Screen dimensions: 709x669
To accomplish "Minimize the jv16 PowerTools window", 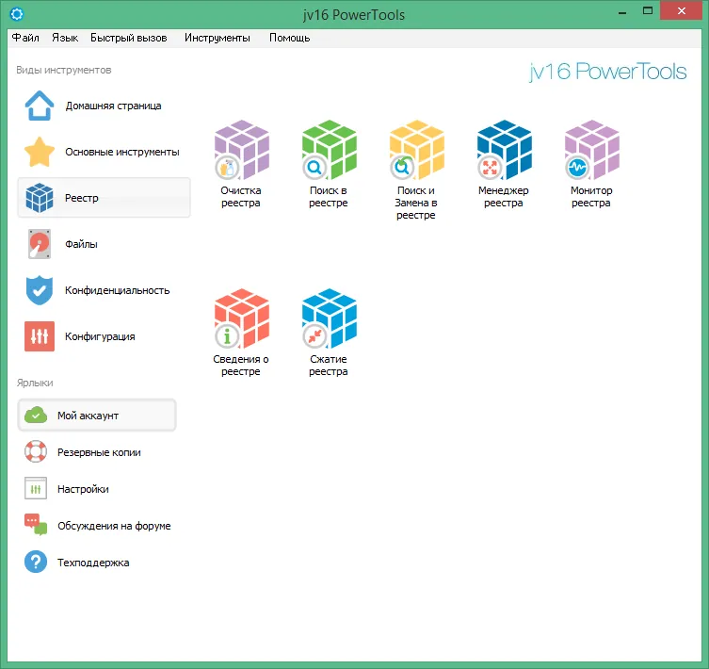I will click(622, 12).
